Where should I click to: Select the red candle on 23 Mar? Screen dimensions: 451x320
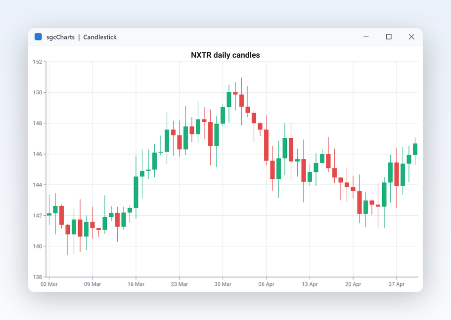click(x=180, y=142)
